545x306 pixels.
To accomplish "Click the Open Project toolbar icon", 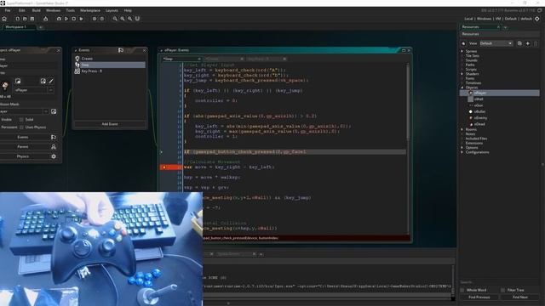I will [25, 19].
